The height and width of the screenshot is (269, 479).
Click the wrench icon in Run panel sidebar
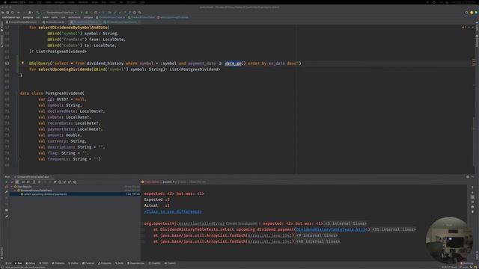point(7,192)
